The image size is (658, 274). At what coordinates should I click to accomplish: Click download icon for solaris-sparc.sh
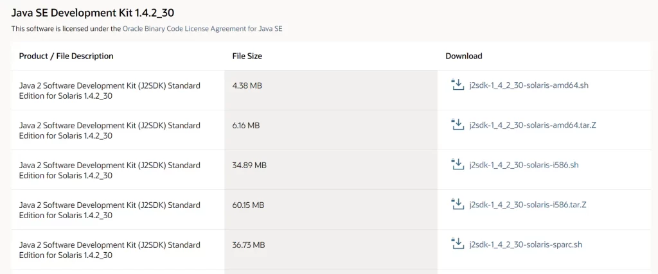pyautogui.click(x=457, y=243)
